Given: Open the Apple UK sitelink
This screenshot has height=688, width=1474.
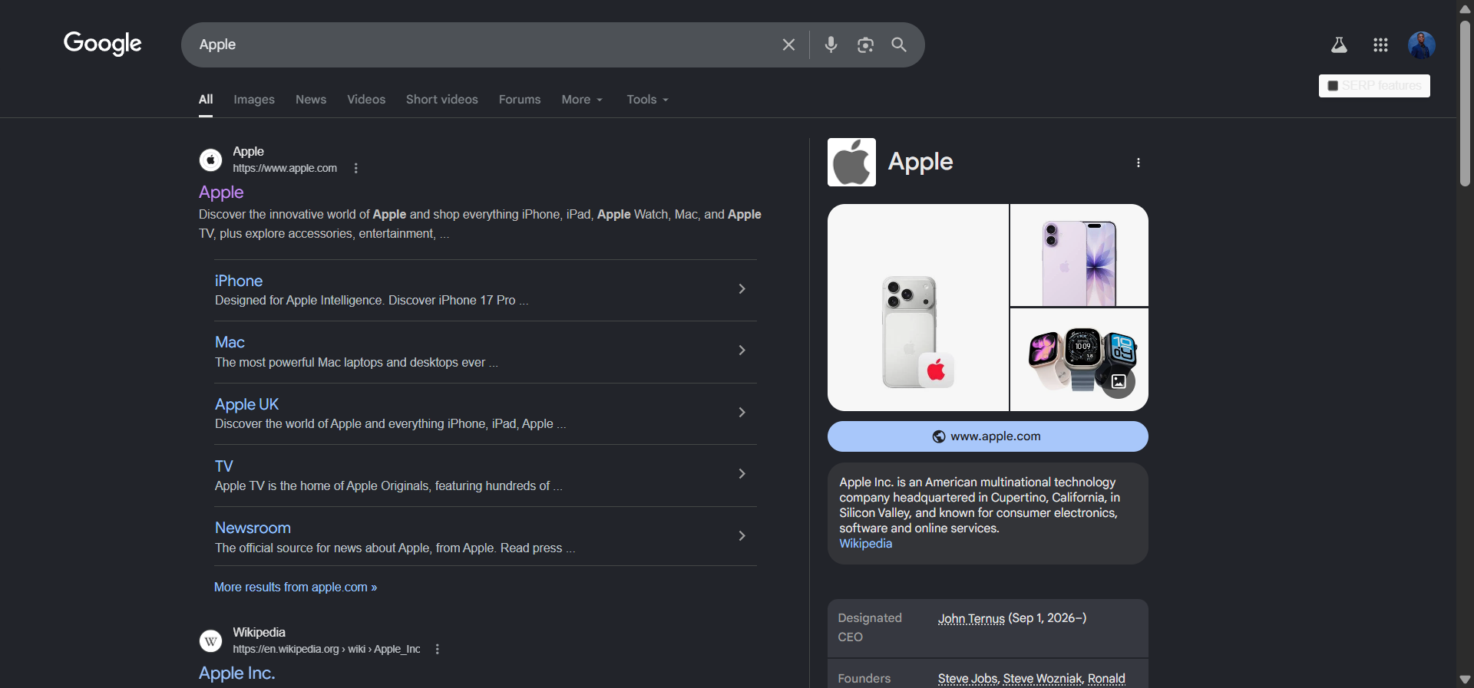Looking at the screenshot, I should (246, 404).
